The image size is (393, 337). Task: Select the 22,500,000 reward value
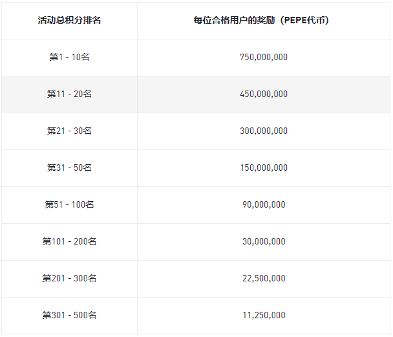coord(263,278)
